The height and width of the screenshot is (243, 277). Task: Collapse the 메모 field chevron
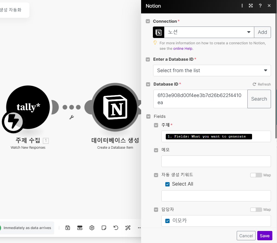click(156, 150)
